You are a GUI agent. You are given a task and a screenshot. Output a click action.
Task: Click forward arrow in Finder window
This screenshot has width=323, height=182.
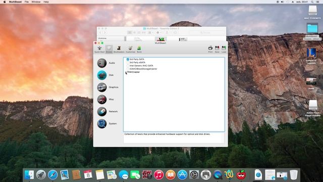pos(104,32)
